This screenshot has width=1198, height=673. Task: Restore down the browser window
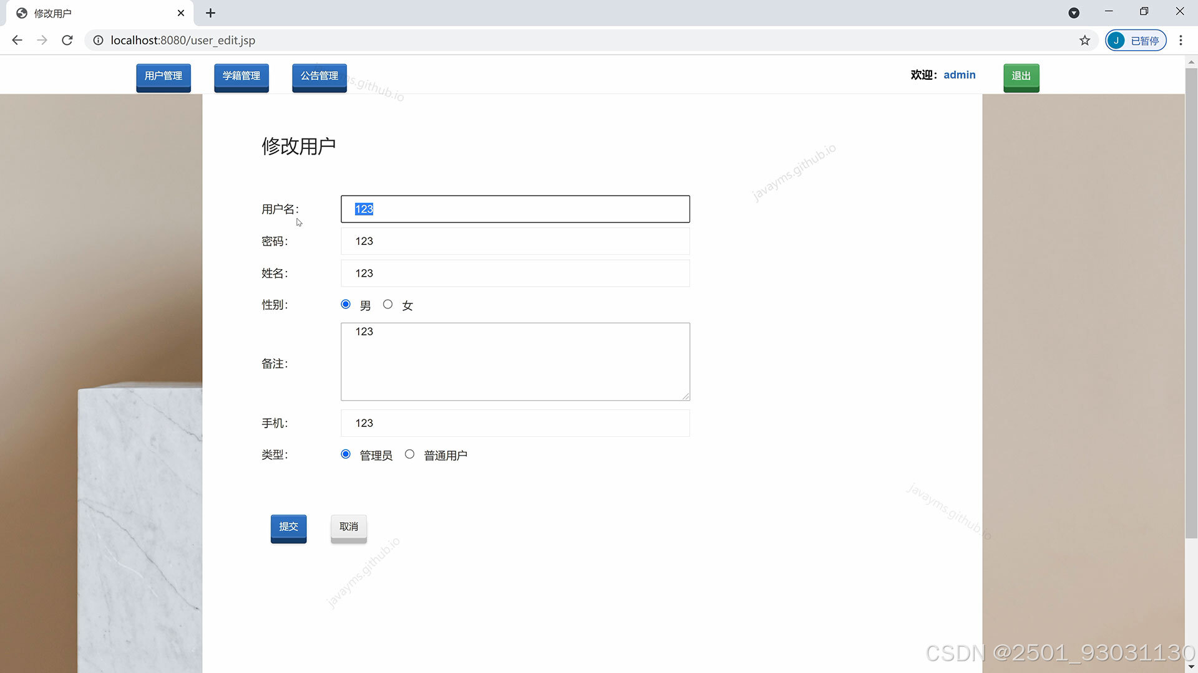tap(1144, 11)
